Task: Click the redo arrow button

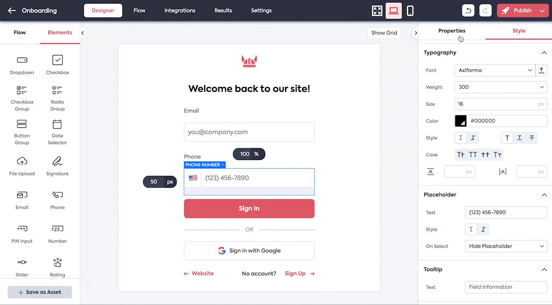Action: coord(486,11)
